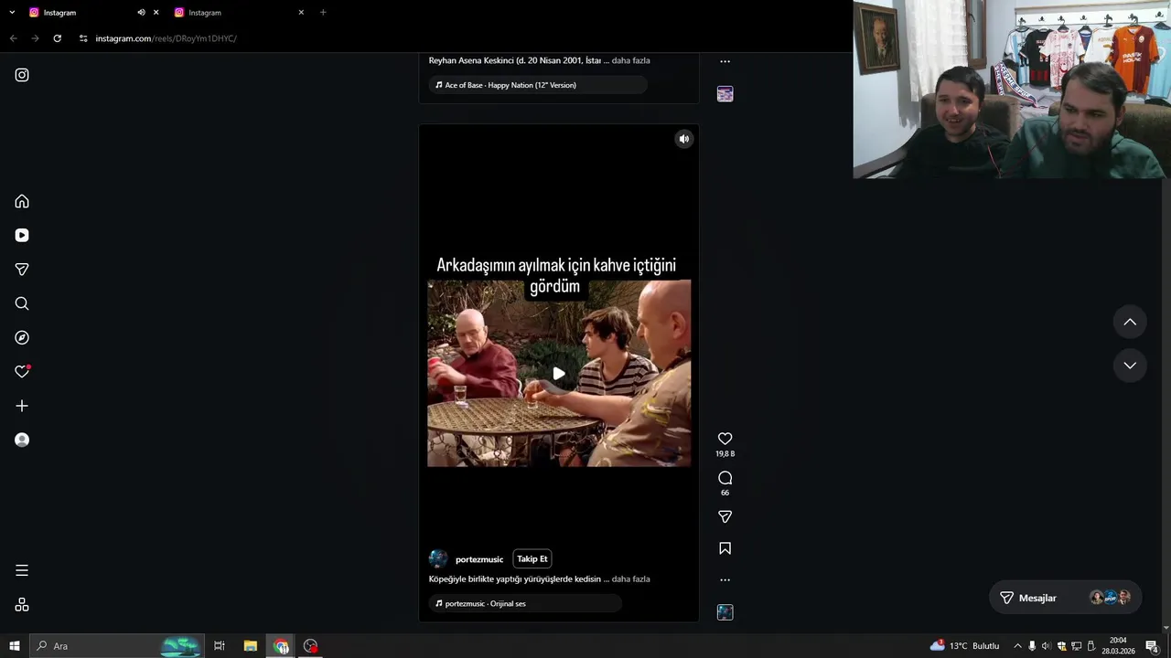Open direct messages paper-plane sidebar icon
1171x658 pixels.
tap(22, 270)
